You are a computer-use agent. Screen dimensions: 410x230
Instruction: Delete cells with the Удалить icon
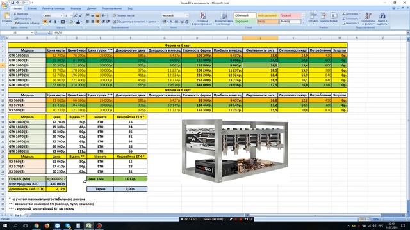324,17
